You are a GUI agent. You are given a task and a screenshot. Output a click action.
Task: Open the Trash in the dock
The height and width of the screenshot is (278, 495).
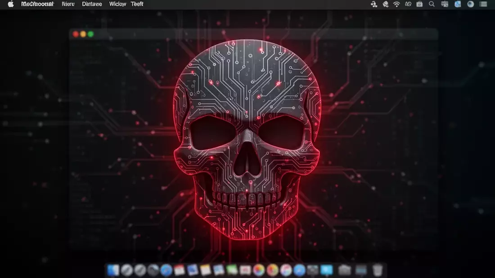pos(377,270)
